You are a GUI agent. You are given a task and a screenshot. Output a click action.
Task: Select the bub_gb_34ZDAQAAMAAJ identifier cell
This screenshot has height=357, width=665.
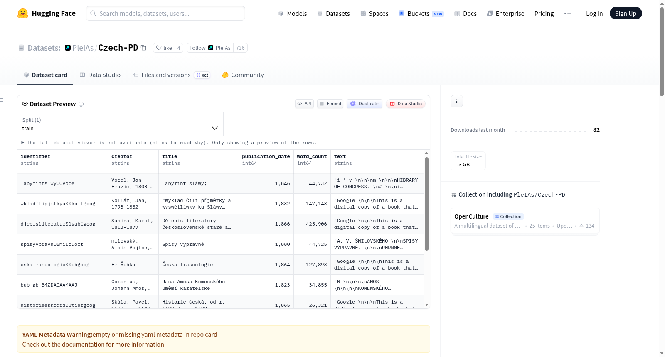click(62, 285)
